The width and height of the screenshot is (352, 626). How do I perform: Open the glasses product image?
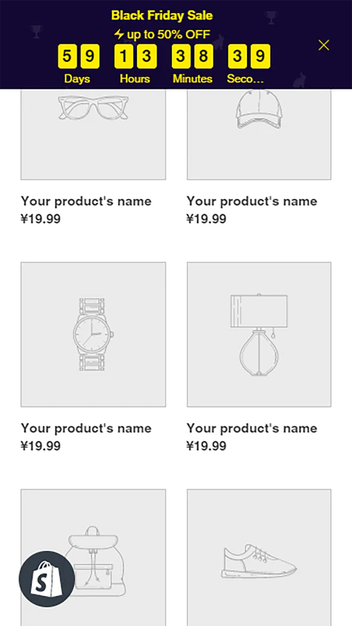pos(93,134)
